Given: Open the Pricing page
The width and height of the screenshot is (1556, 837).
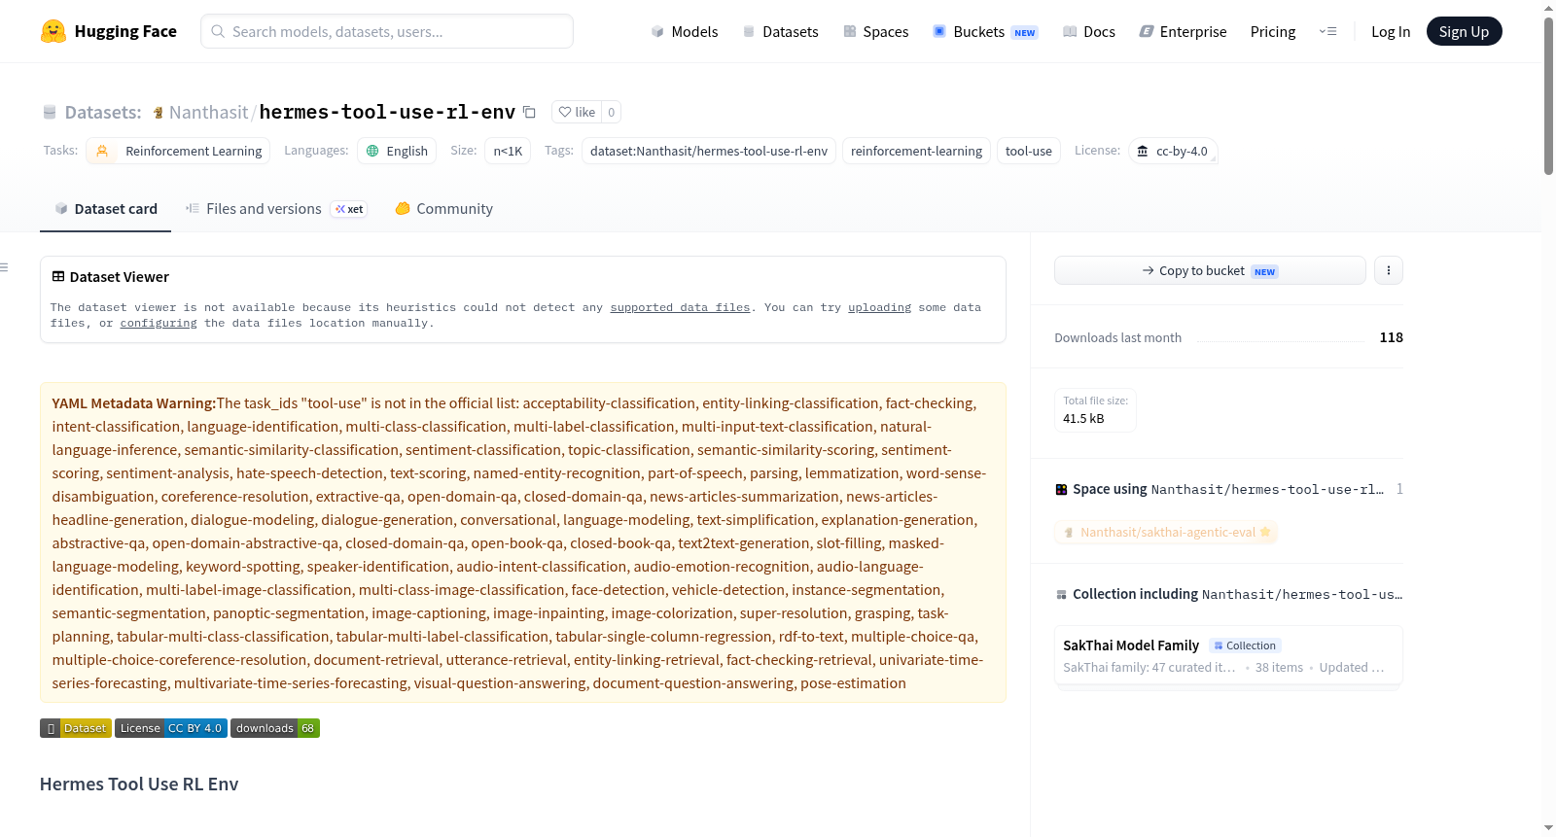Looking at the screenshot, I should [1273, 31].
